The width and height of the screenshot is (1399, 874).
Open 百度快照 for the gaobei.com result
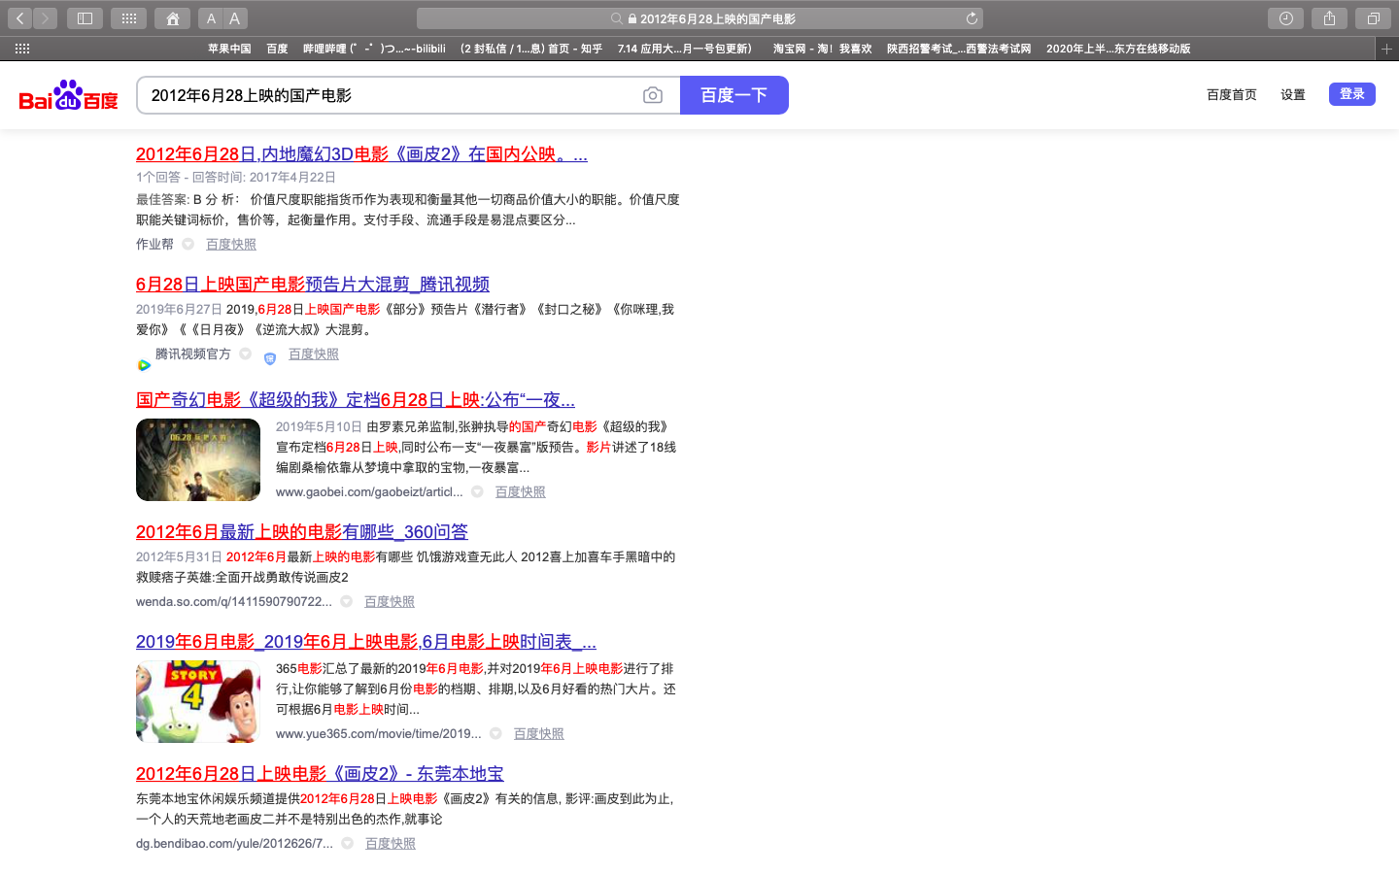[521, 491]
